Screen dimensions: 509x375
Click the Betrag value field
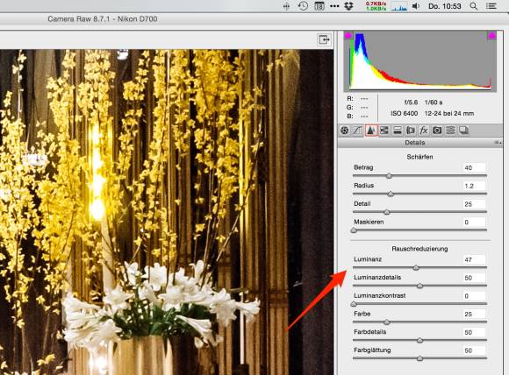(474, 167)
